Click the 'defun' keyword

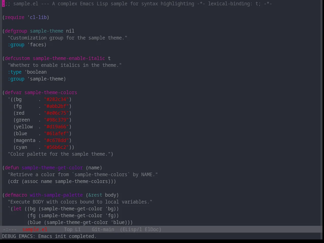(12, 168)
